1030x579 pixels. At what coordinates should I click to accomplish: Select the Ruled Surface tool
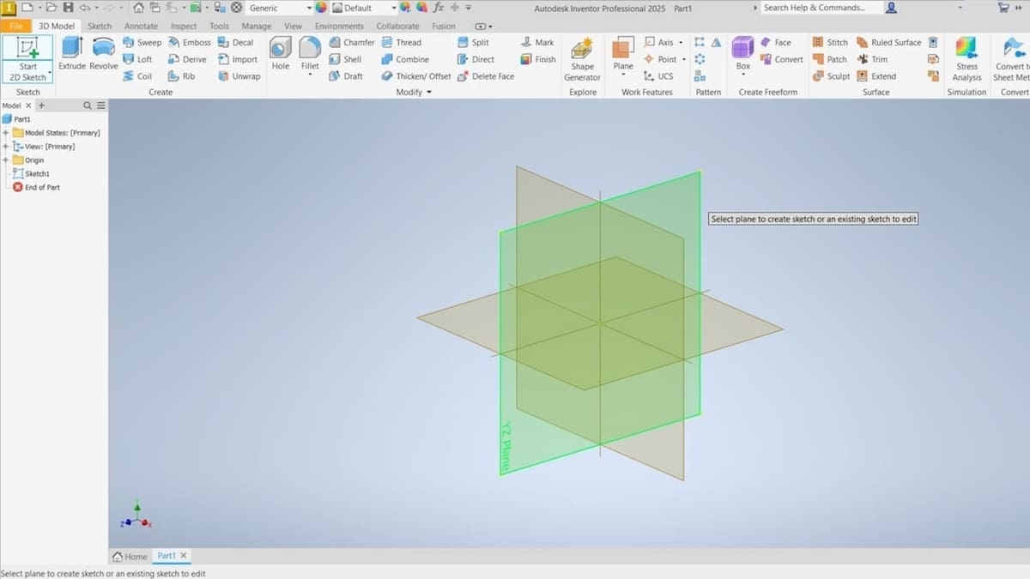tap(888, 42)
